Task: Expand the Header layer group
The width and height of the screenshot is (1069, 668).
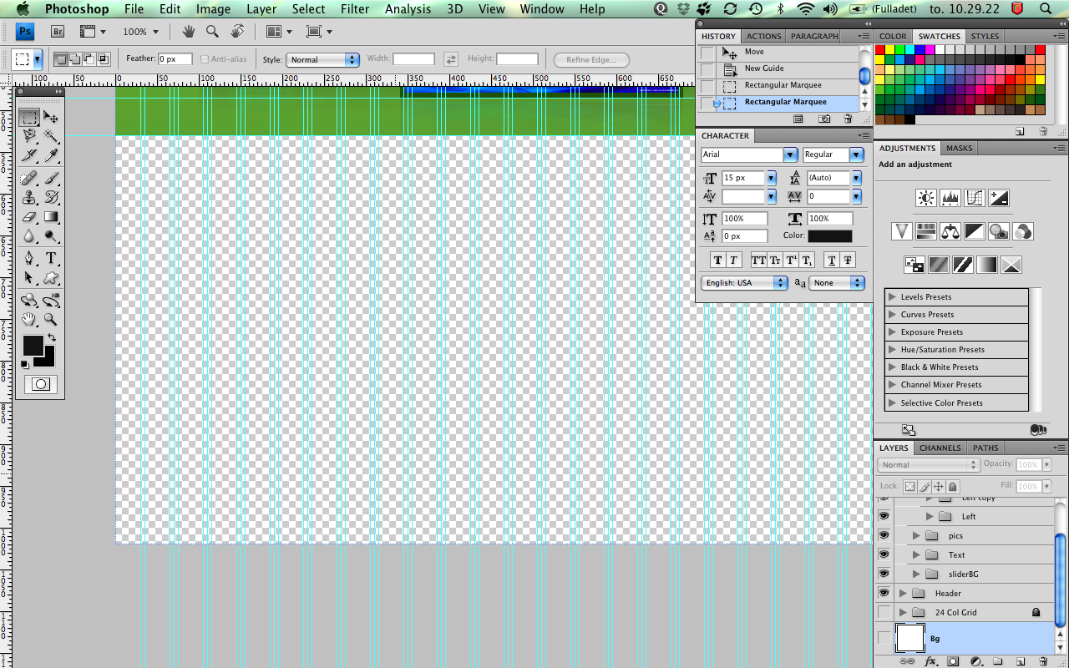Action: pyautogui.click(x=902, y=593)
